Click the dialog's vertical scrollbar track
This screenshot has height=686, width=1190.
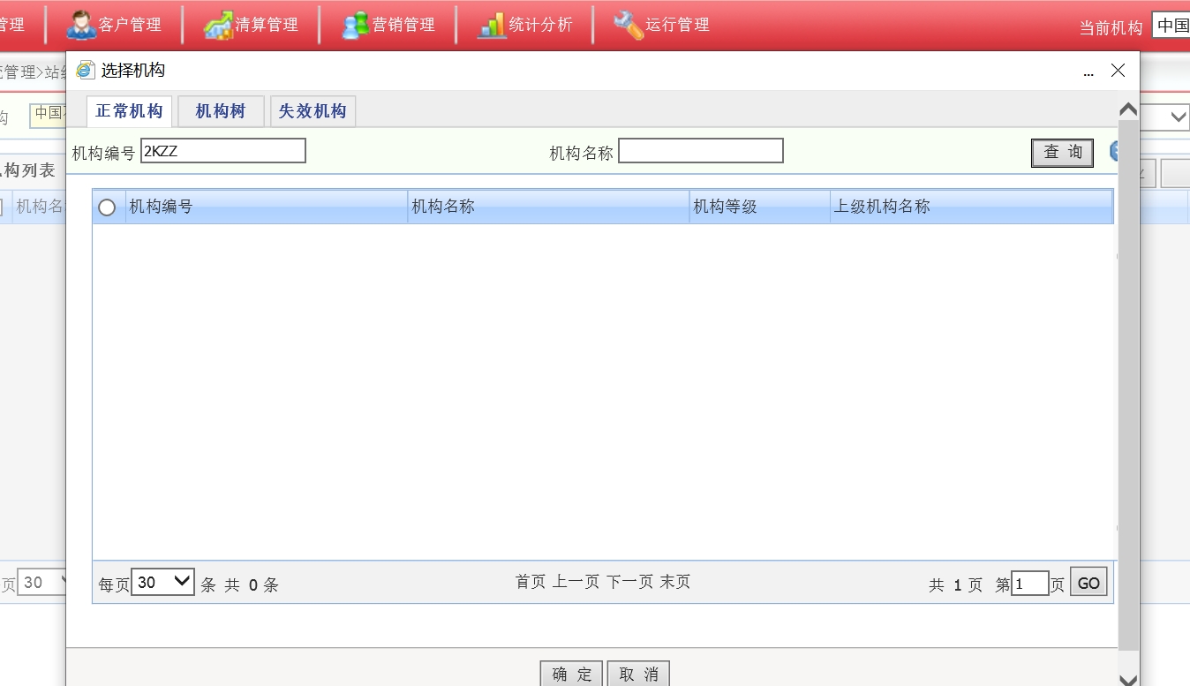tap(1128, 397)
